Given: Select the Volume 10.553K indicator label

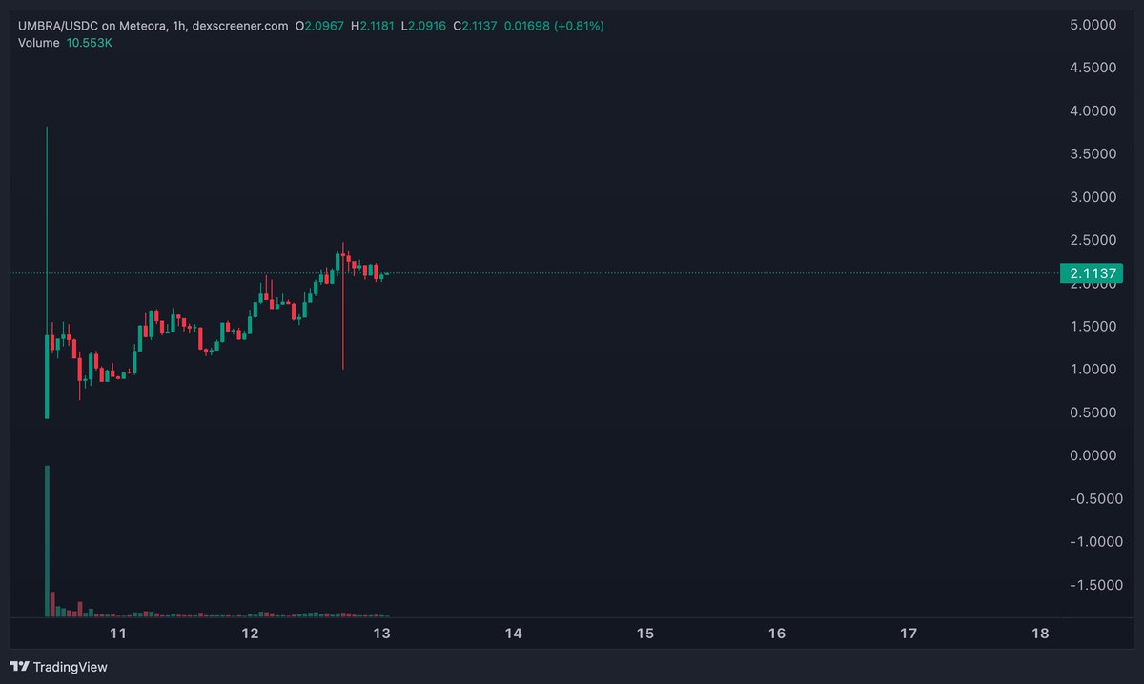Looking at the screenshot, I should click(63, 42).
